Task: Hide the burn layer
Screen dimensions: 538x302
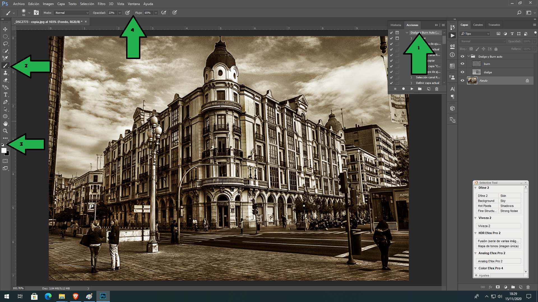Action: click(463, 64)
